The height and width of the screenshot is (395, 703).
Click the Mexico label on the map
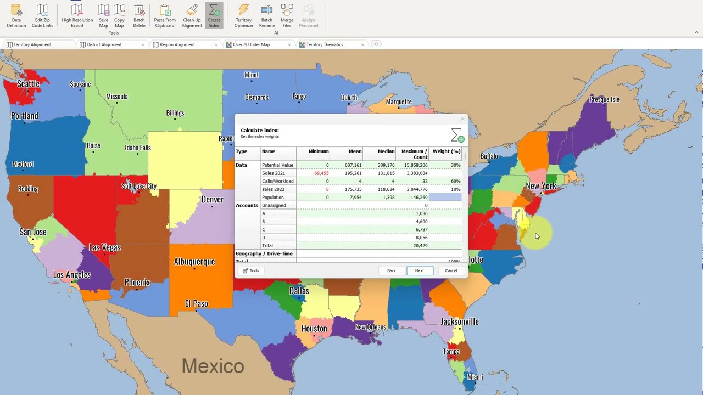(213, 366)
